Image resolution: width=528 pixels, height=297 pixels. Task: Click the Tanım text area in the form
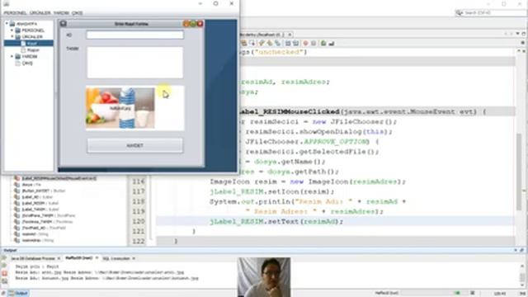(x=135, y=63)
